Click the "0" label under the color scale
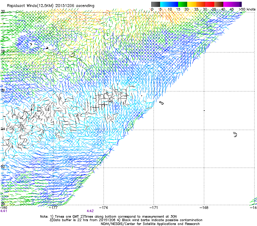 tap(152, 9)
